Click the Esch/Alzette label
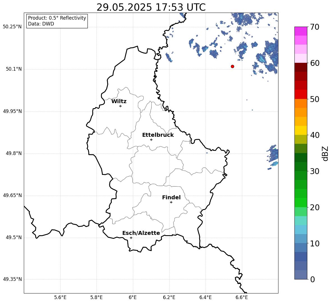Image resolution: width=332 pixels, height=303 pixels. pos(141,233)
